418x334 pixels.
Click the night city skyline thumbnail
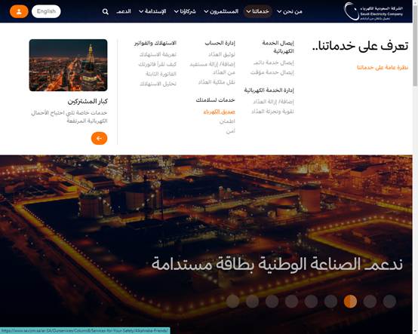pyautogui.click(x=68, y=66)
